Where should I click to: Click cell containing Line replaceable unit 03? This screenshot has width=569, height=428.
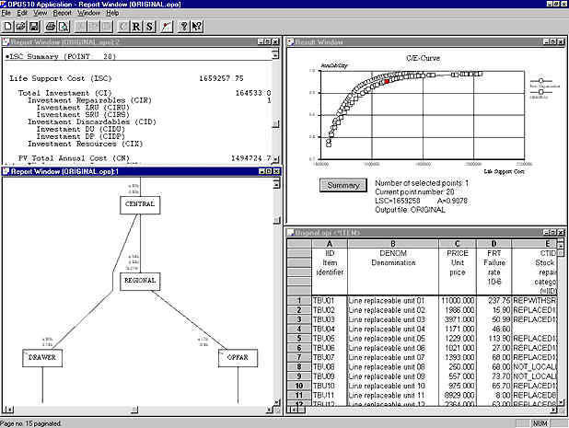(x=385, y=319)
